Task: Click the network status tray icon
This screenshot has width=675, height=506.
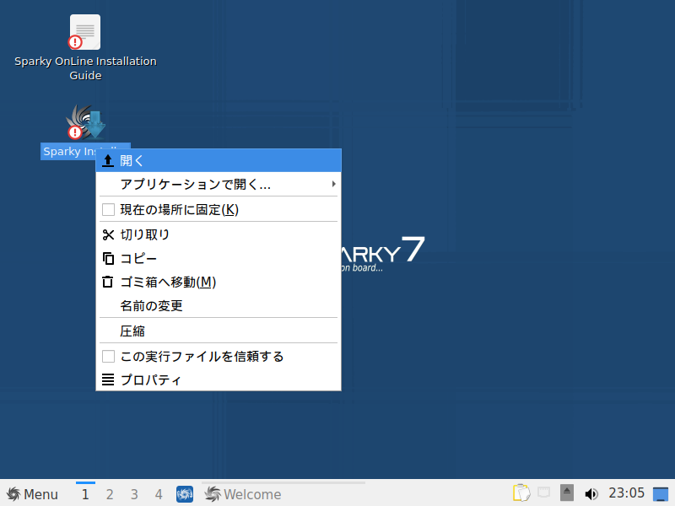Action: [544, 493]
